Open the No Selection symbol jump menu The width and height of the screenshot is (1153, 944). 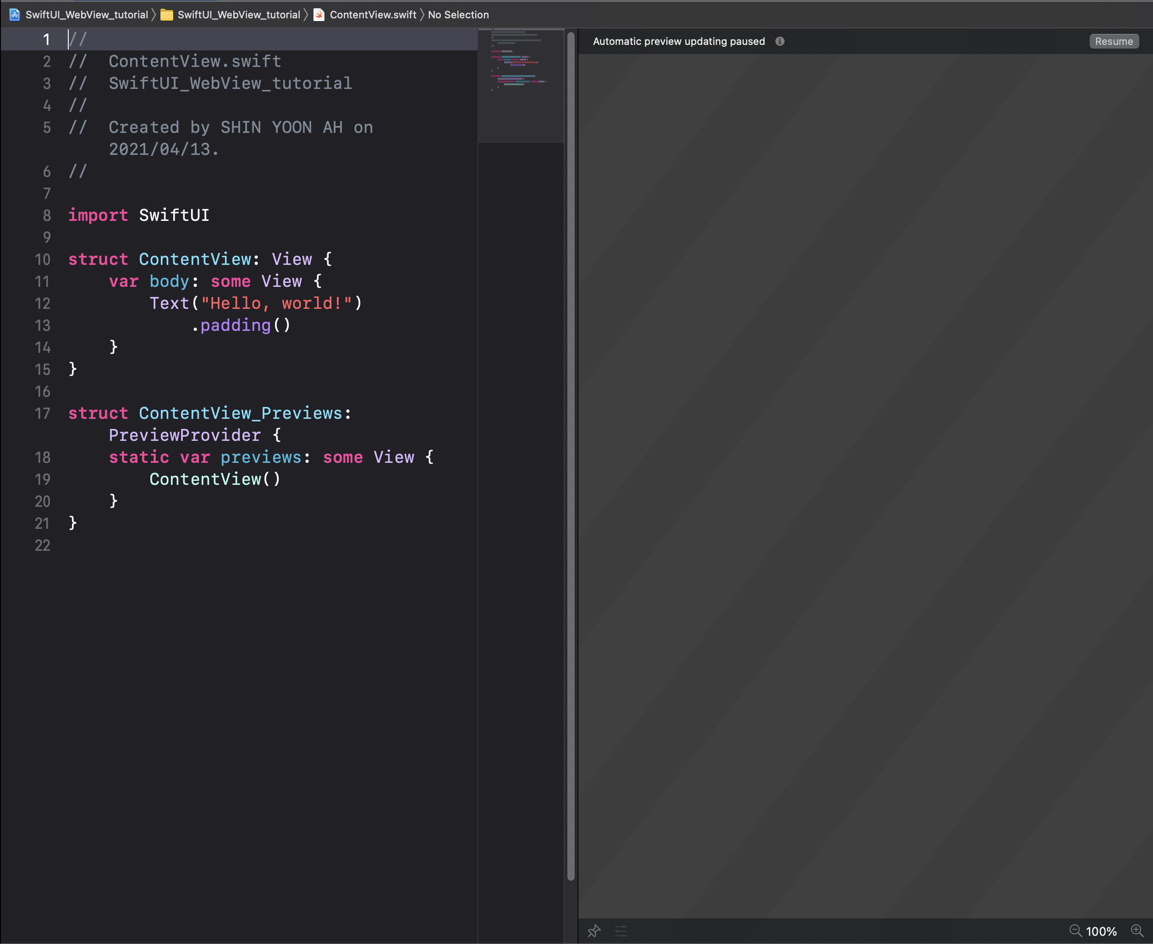click(458, 15)
